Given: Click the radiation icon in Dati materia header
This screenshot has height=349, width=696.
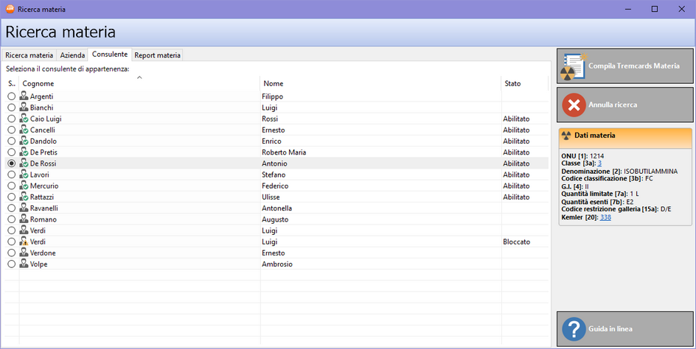Looking at the screenshot, I should pos(566,135).
